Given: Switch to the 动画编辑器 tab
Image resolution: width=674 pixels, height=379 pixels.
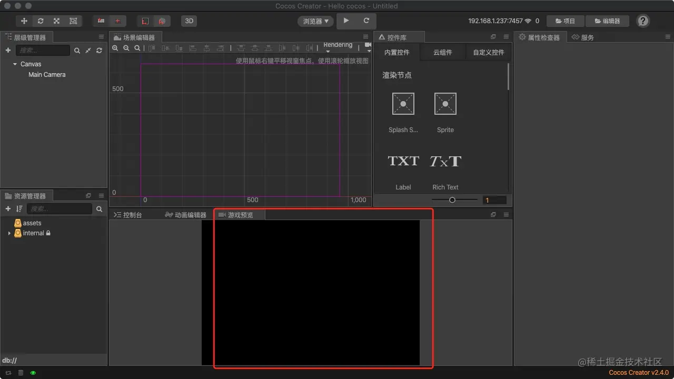Looking at the screenshot, I should coord(185,215).
